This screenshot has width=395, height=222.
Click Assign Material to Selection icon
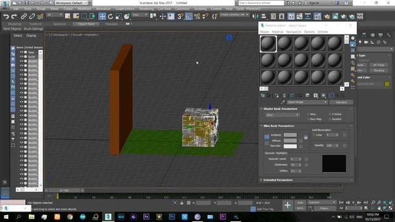pyautogui.click(x=276, y=96)
